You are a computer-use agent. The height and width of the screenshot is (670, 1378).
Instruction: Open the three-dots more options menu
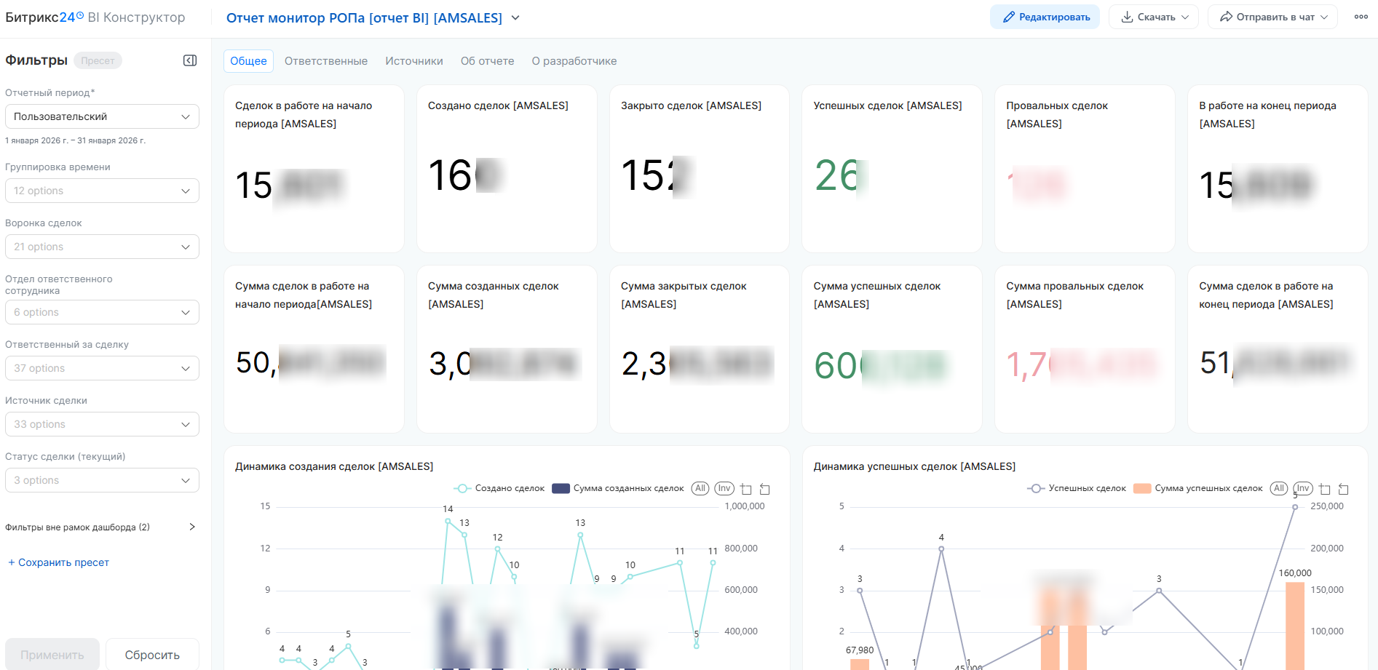click(1361, 17)
